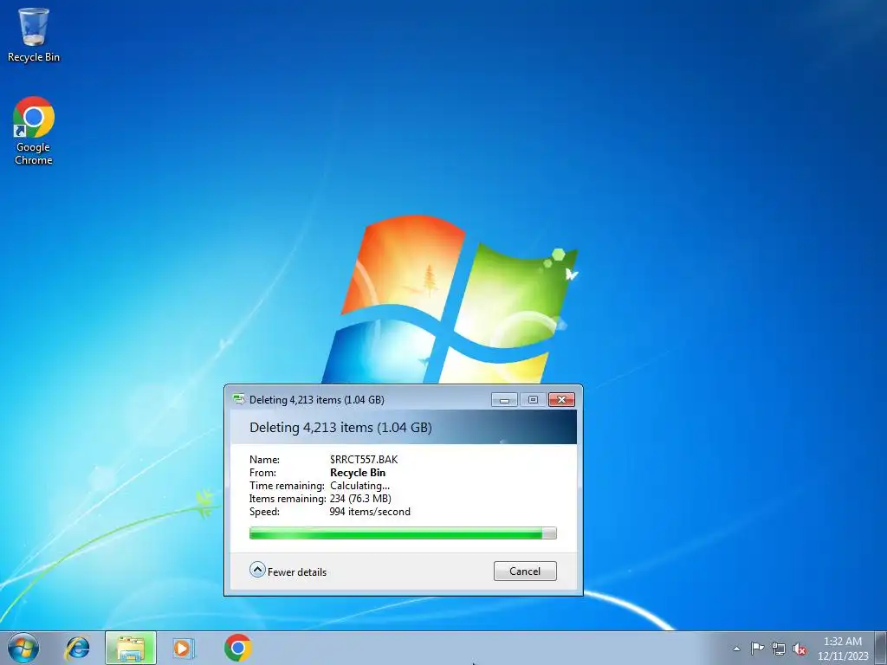887x665 pixels.
Task: Click the green deletion progress bar
Action: (x=403, y=533)
